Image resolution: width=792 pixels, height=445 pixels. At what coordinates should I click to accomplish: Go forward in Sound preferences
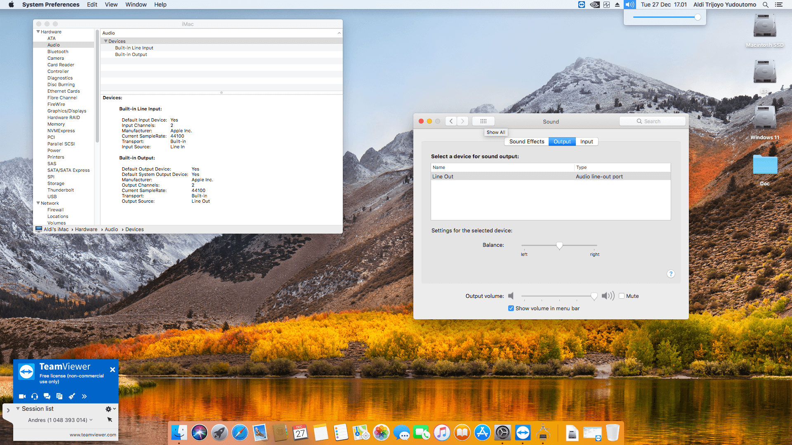coord(462,121)
